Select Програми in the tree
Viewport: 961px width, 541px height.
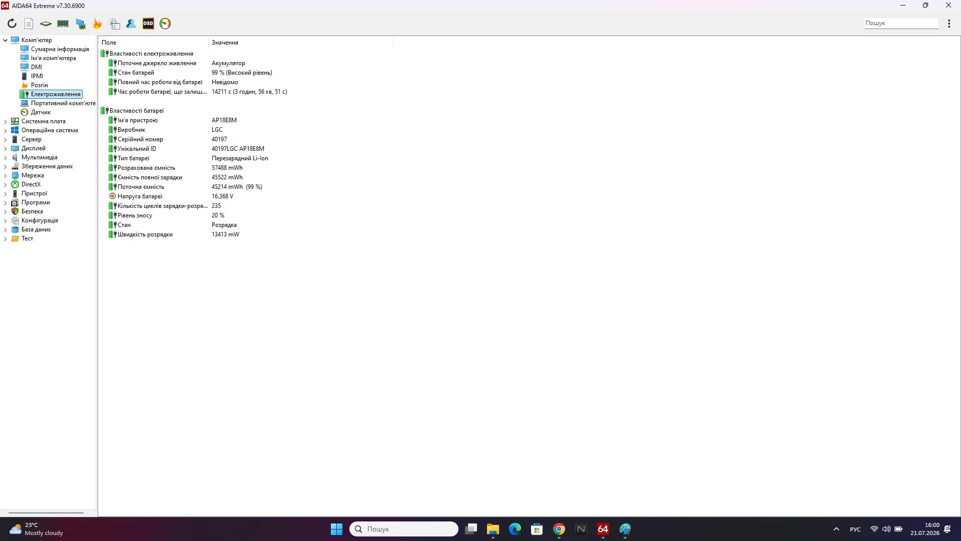click(36, 202)
